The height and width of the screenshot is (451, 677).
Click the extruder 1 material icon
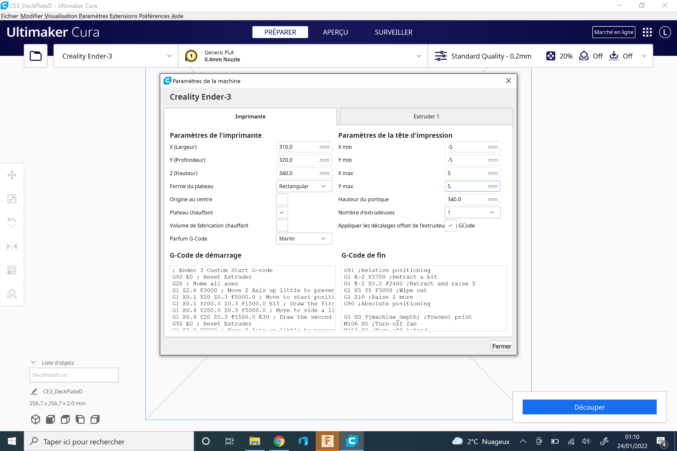(x=191, y=56)
